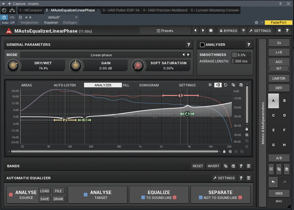Screen dimensions: 294x210
Task: Select EQ band node 4
Action: tap(187, 114)
